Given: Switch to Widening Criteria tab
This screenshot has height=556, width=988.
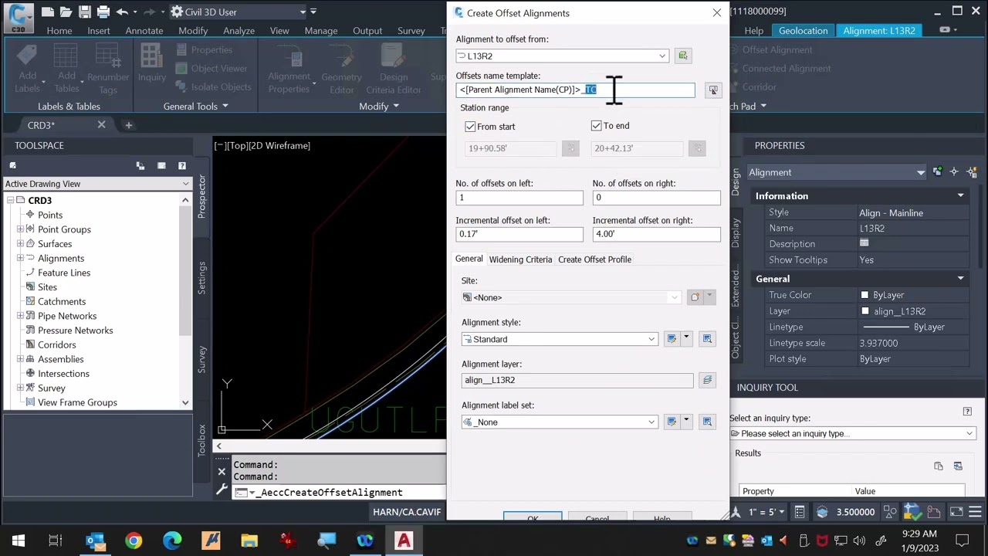Looking at the screenshot, I should [520, 259].
